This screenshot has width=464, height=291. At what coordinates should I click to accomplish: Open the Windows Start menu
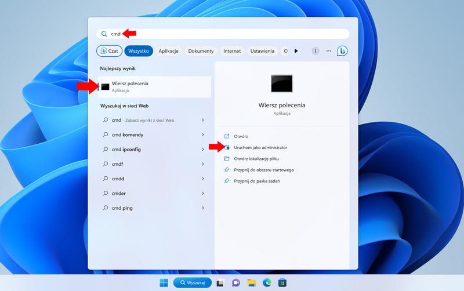(x=164, y=283)
